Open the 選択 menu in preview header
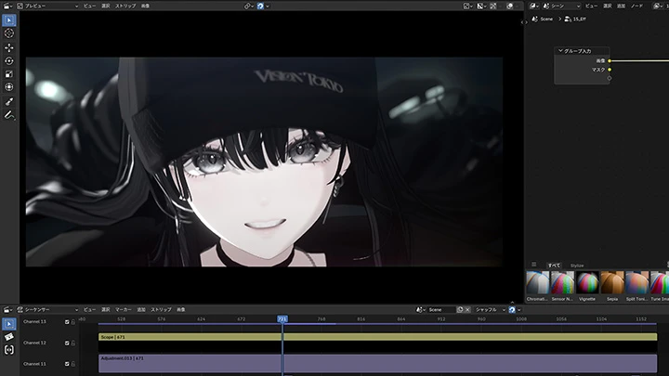This screenshot has height=376, width=669. point(105,6)
